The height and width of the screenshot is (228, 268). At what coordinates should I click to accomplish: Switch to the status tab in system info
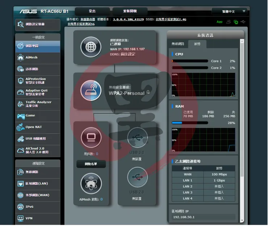tap(197, 44)
